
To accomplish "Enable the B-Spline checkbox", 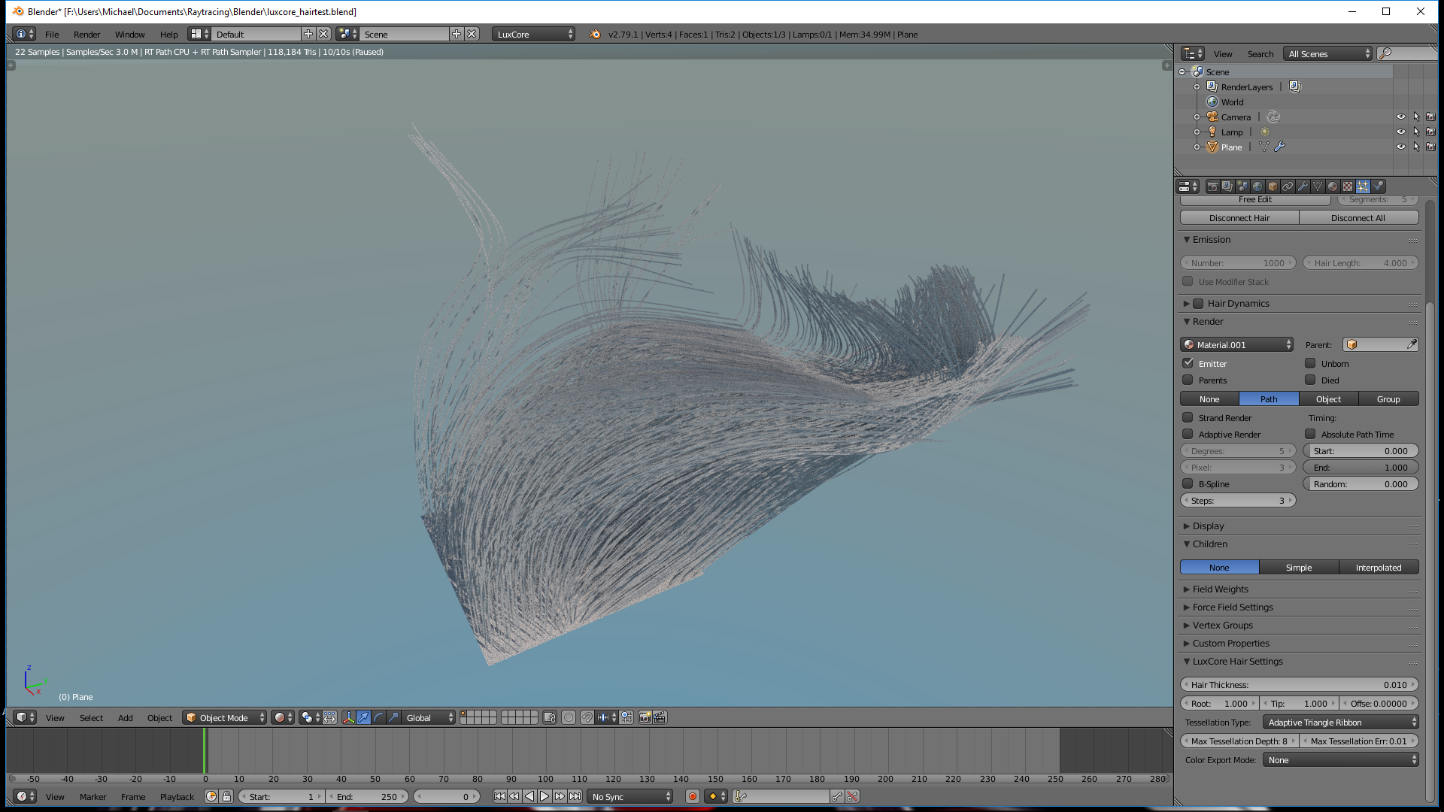I will [1188, 483].
